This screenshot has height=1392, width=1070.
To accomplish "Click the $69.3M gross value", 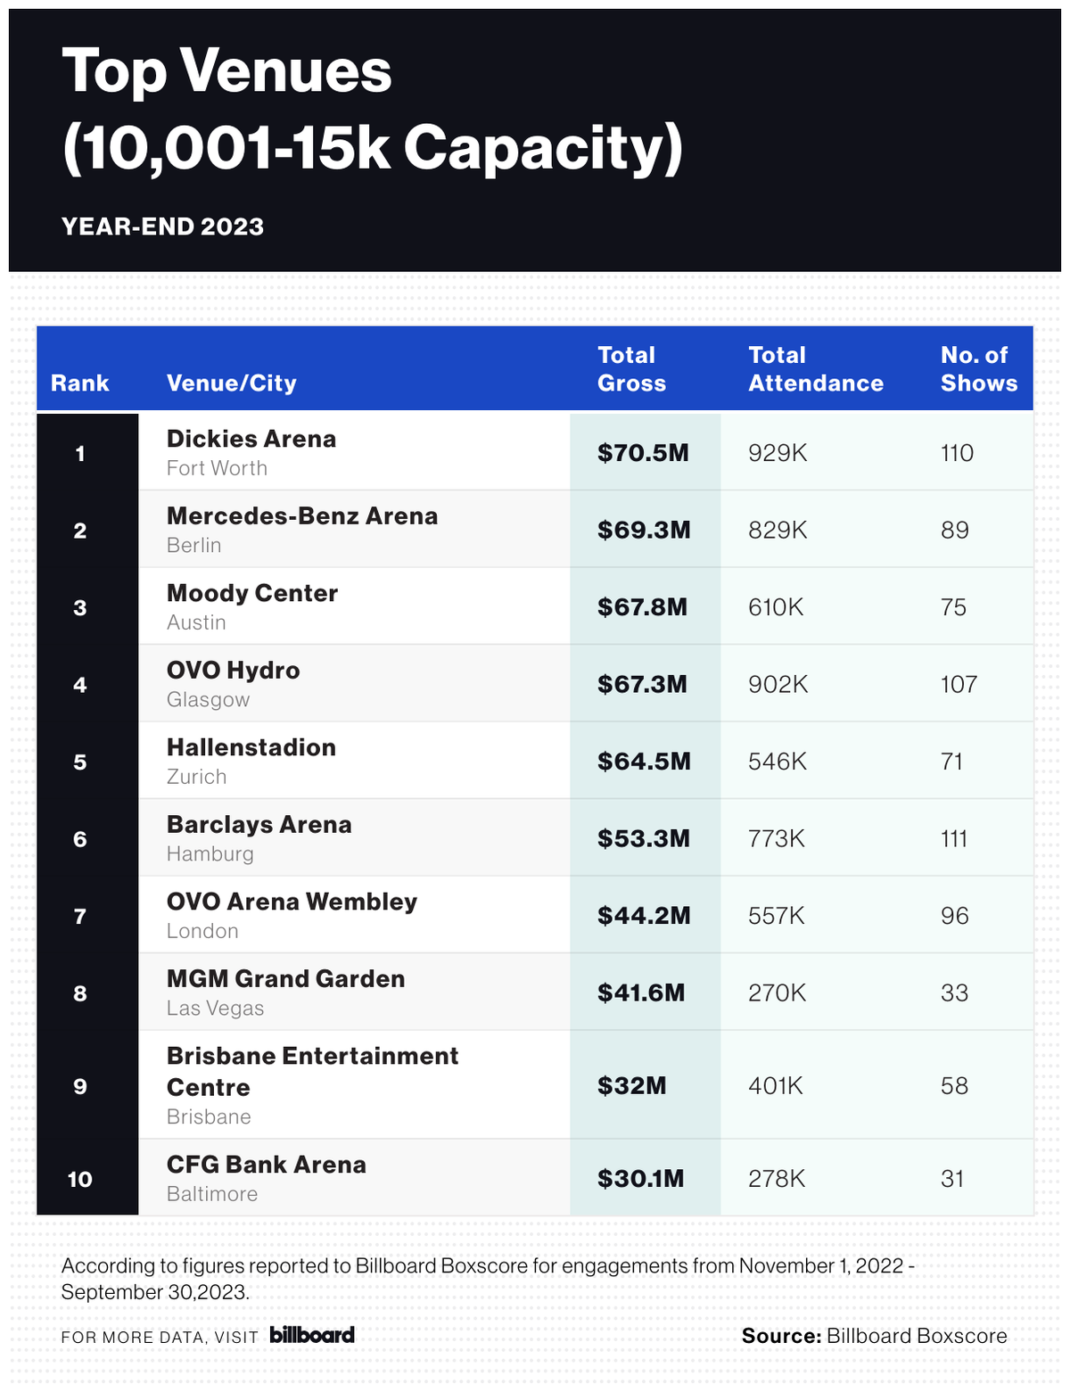I will pyautogui.click(x=644, y=531).
